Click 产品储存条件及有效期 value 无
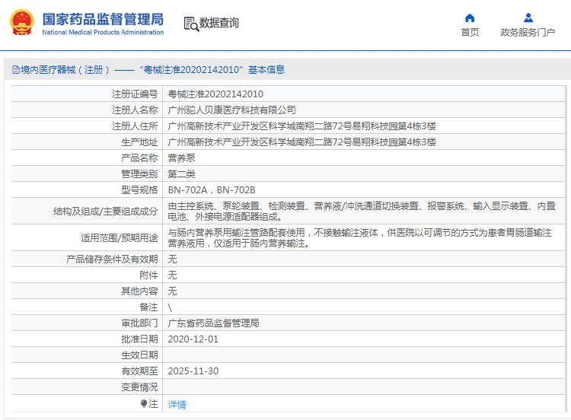Screen dimensions: 571x420 (x=172, y=259)
